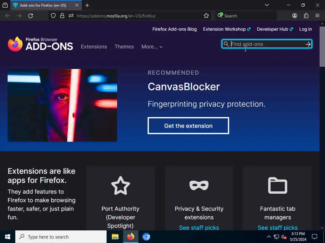325x243 pixels.
Task: Open a new tab with the plus button
Action: (87, 5)
